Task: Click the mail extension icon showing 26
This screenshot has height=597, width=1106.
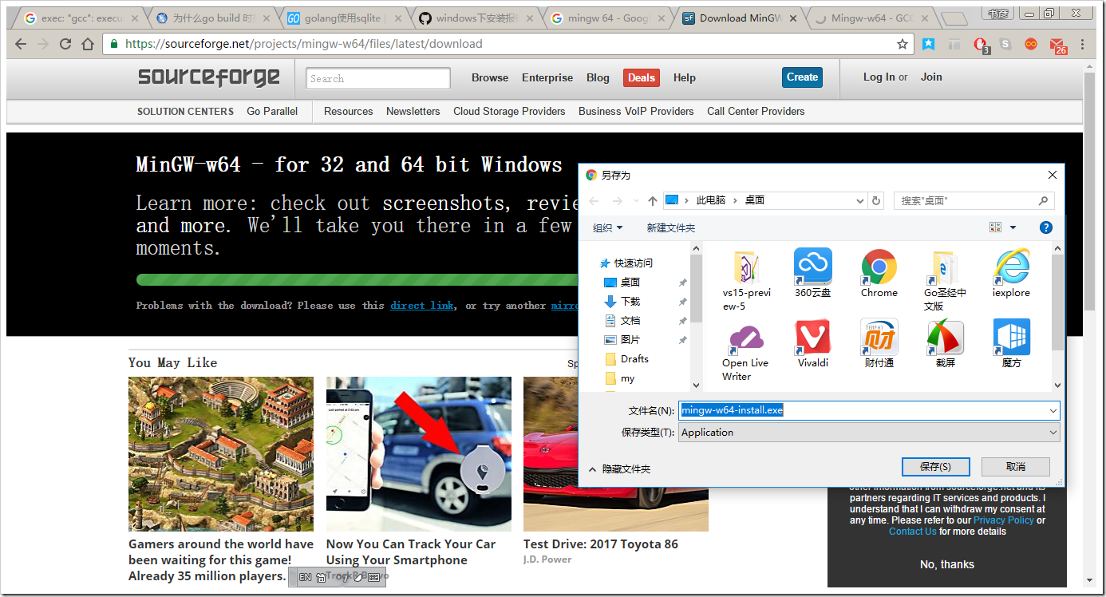Action: tap(1057, 45)
